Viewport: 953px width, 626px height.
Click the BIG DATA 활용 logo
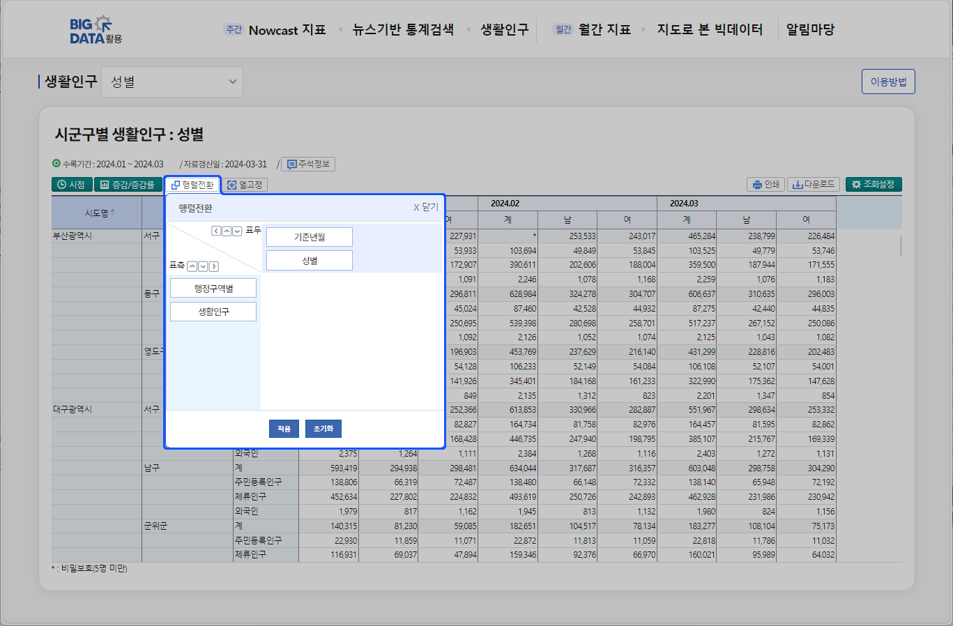pyautogui.click(x=96, y=30)
